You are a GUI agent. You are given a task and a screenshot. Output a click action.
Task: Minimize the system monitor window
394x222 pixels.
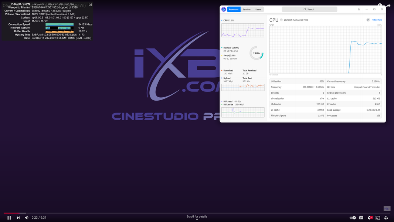click(367, 9)
